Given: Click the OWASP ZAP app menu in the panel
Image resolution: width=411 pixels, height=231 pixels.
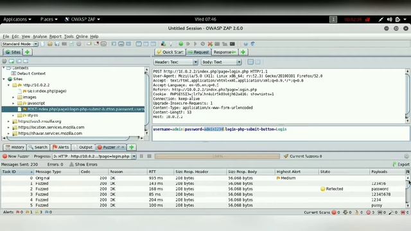Looking at the screenshot, I should coord(82,19).
